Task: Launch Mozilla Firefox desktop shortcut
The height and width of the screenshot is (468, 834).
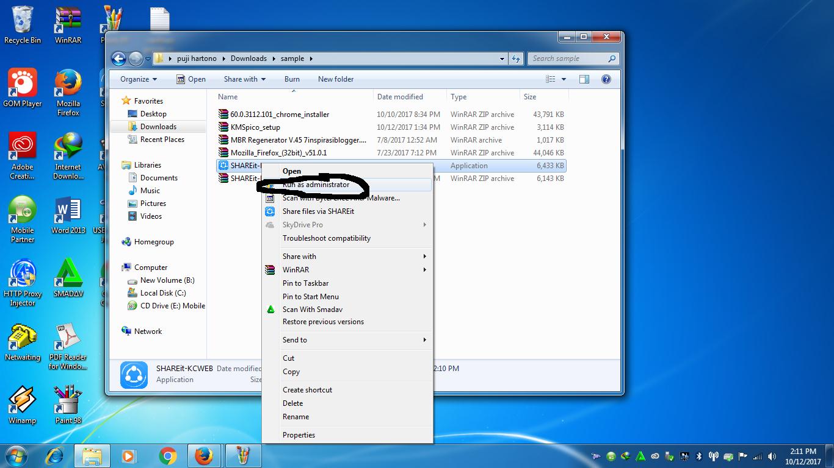Action: [x=68, y=92]
